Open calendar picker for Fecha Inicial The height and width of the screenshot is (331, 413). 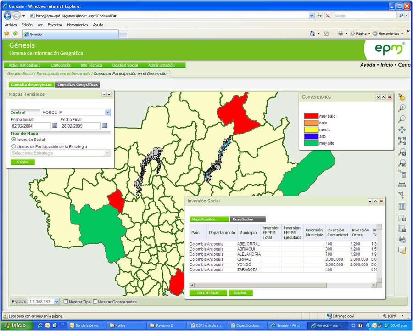tap(55, 126)
